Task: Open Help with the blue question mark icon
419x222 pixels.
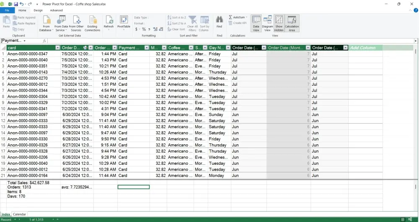Action: 416,10
